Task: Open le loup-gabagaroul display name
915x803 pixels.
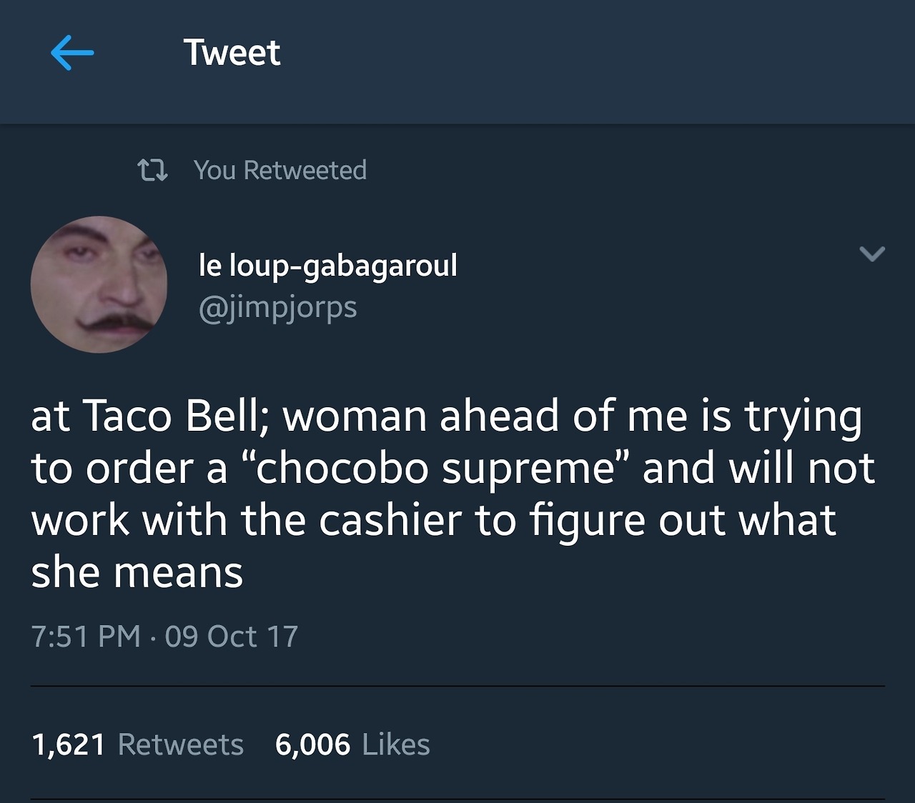Action: [x=327, y=266]
